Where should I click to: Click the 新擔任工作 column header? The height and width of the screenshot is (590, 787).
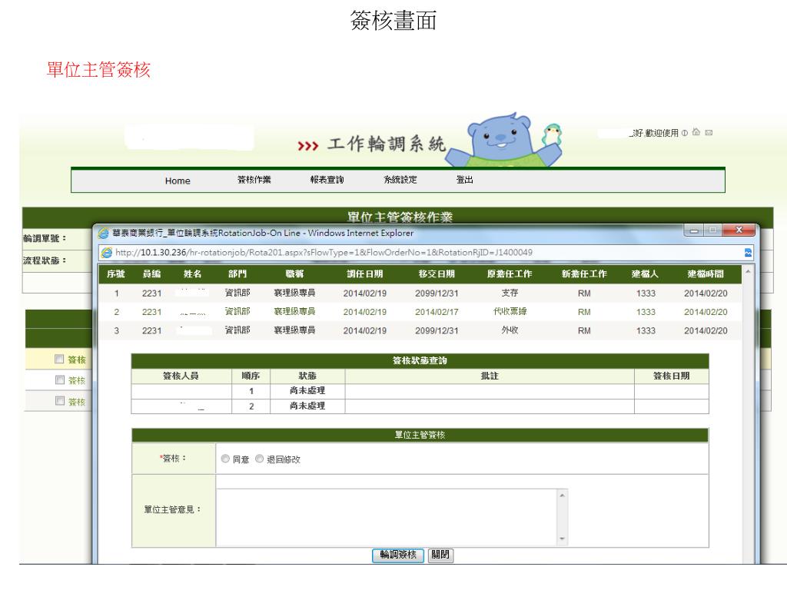tap(584, 274)
